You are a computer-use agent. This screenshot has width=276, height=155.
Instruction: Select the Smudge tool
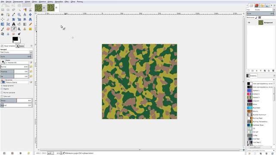pyautogui.click(x=13, y=34)
